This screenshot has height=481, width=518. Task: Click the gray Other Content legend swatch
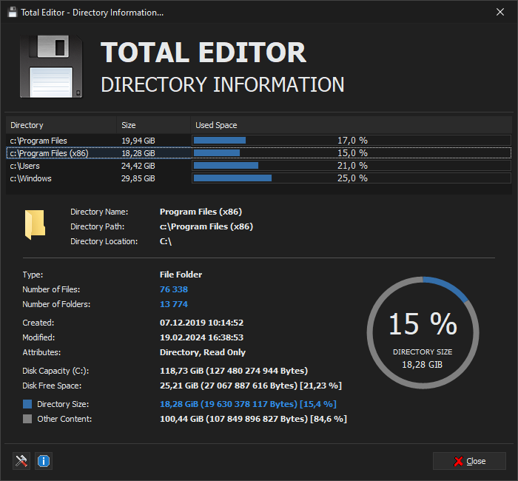(27, 419)
